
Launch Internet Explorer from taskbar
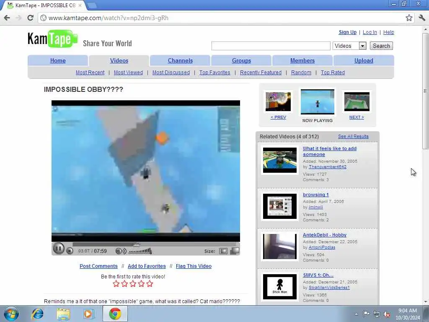click(37, 314)
